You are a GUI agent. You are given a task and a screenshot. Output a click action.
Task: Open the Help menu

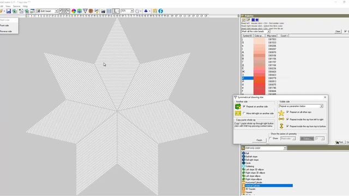click(x=25, y=6)
